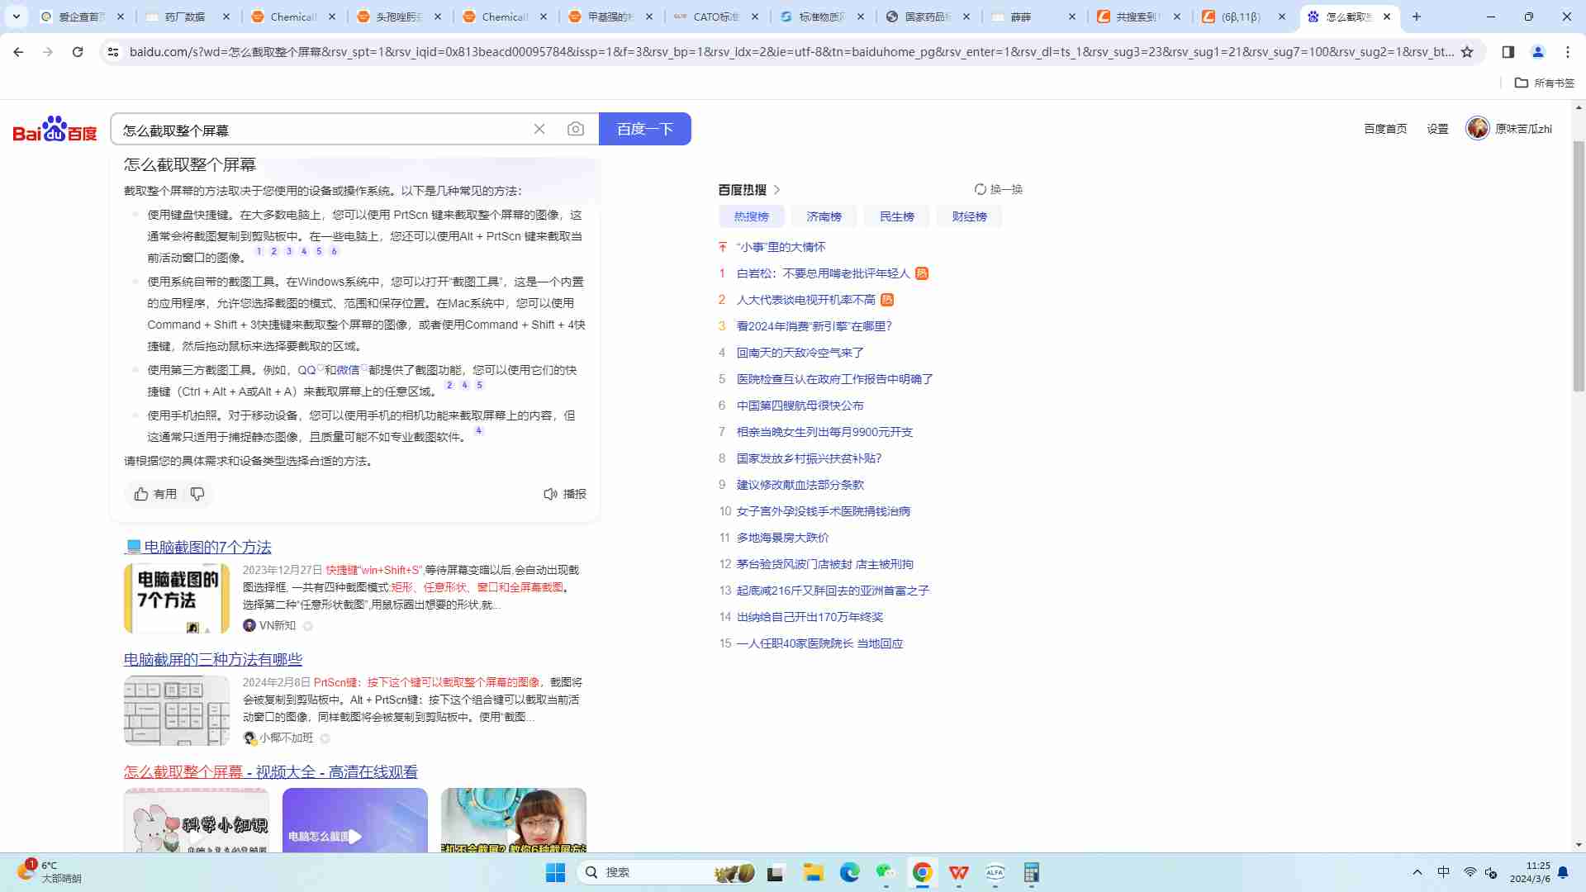This screenshot has width=1586, height=892.
Task: Bookmark this page with star icon
Action: (1467, 52)
